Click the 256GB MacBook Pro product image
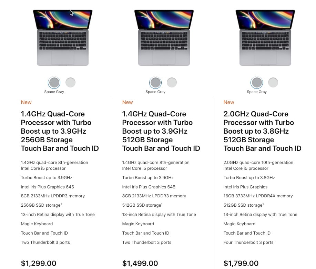Image resolution: width=316 pixels, height=269 pixels. (63, 38)
